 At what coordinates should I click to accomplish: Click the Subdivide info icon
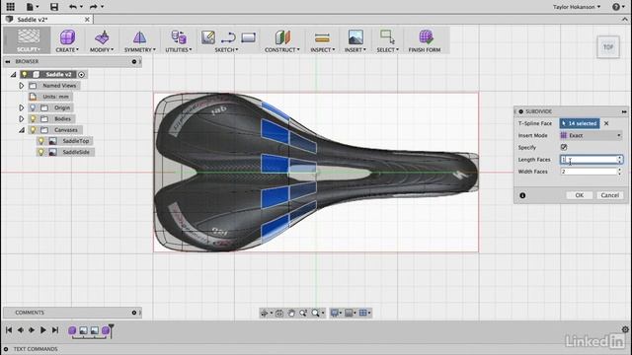(522, 195)
